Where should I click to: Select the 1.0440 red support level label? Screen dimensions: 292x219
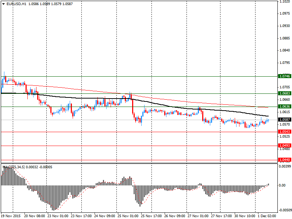pos(285,160)
